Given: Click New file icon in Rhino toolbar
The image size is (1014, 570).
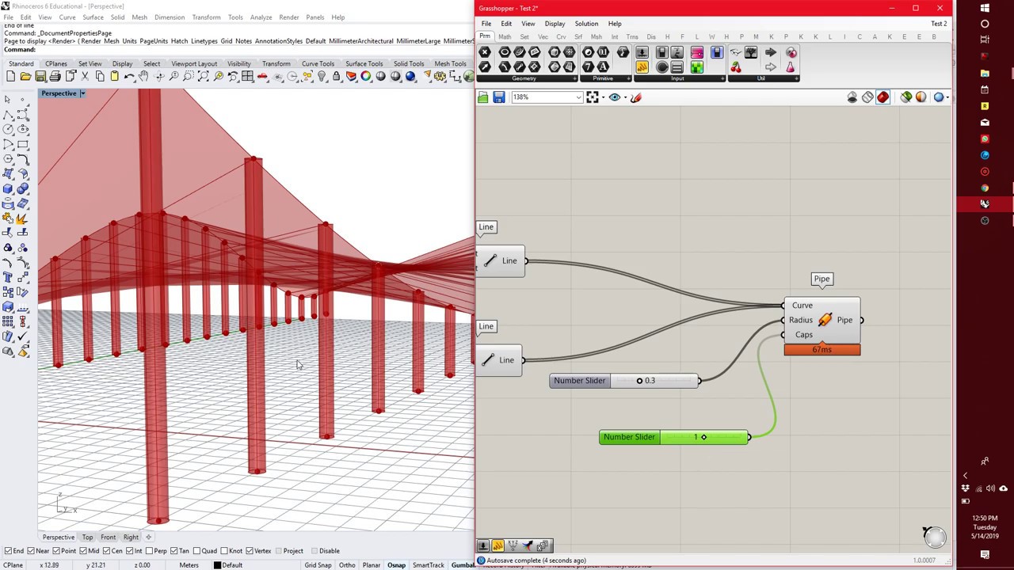Looking at the screenshot, I should (10, 77).
